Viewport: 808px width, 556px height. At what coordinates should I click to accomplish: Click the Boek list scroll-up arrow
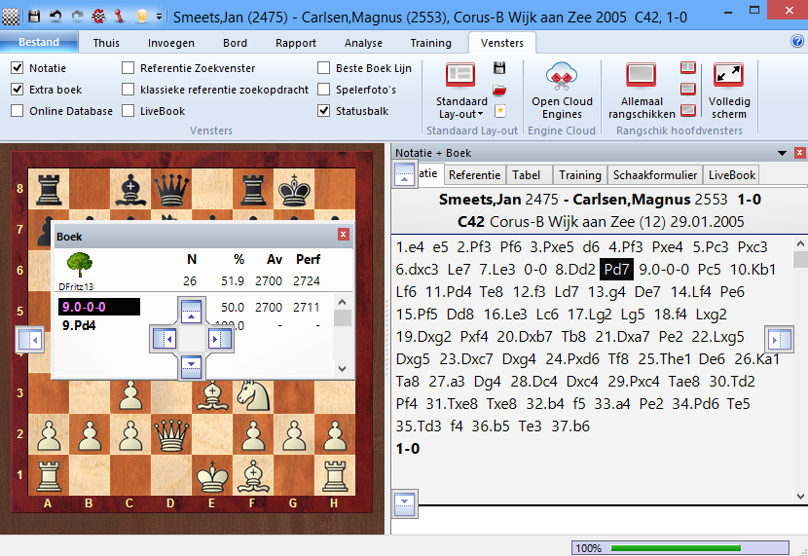(x=342, y=302)
